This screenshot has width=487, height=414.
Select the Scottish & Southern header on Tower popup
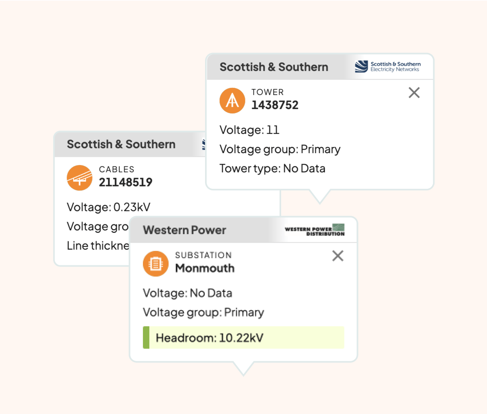274,67
